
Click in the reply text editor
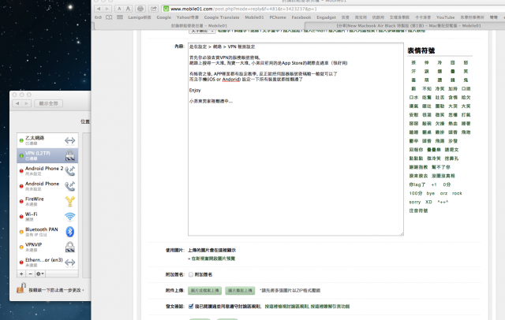(296, 139)
